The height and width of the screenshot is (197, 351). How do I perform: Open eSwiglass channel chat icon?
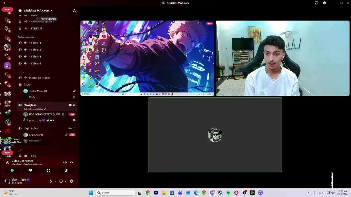[x=70, y=105]
